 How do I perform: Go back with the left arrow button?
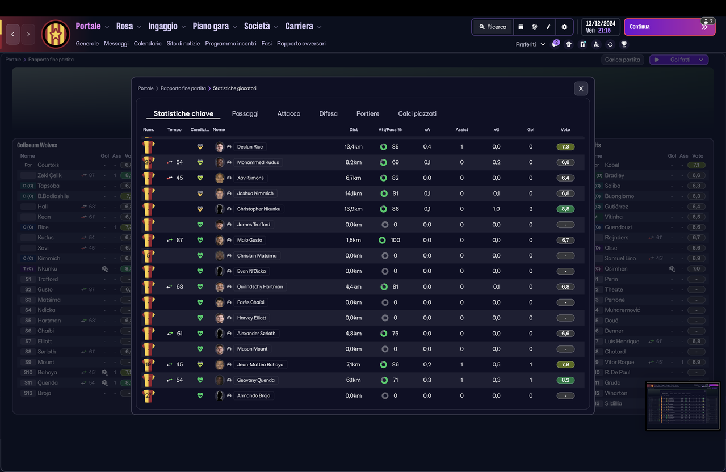click(x=13, y=34)
